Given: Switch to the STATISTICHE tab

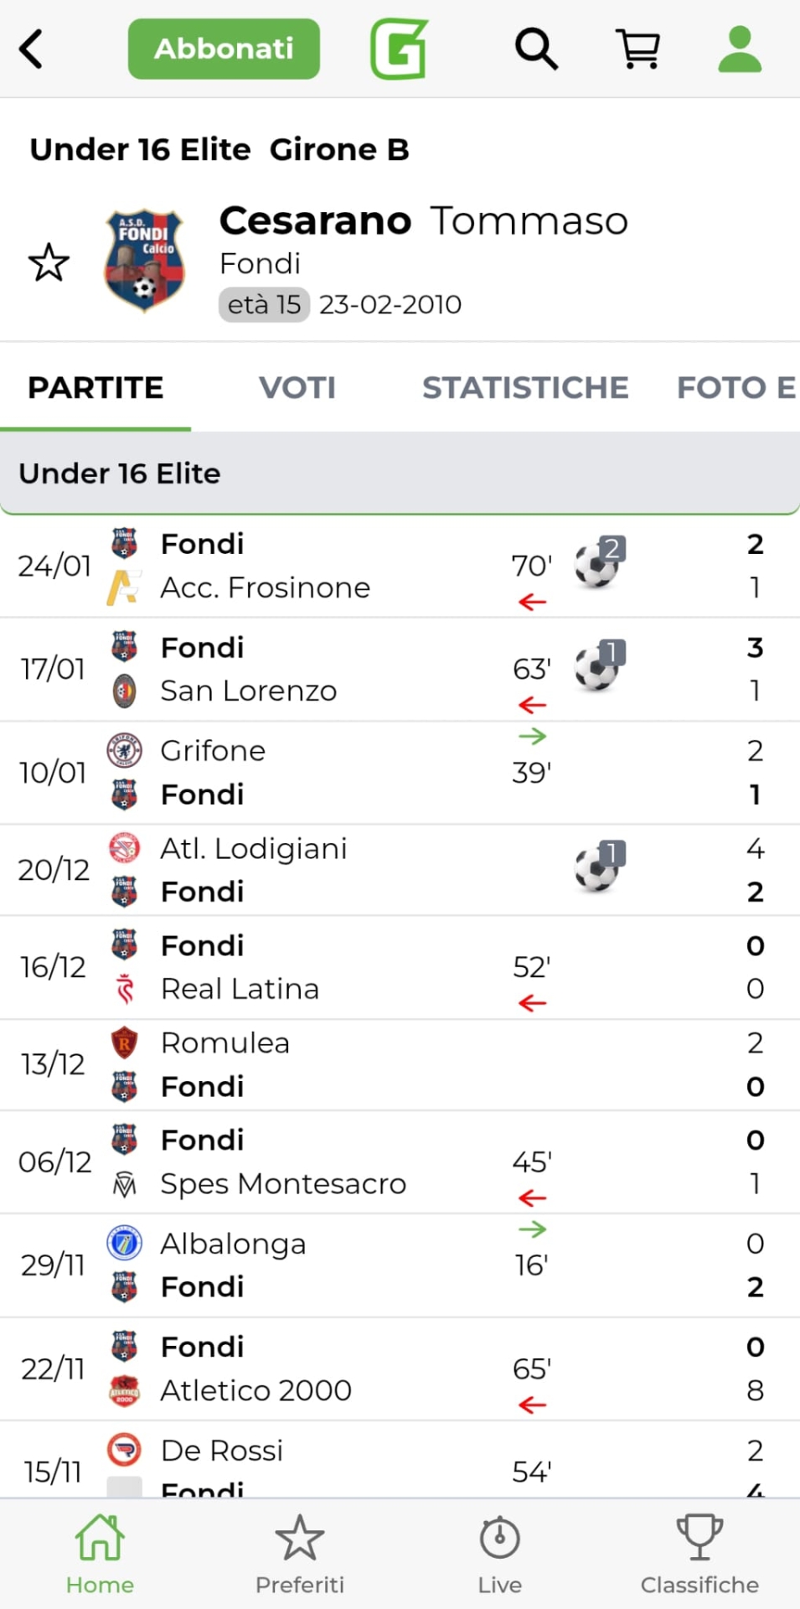Looking at the screenshot, I should pyautogui.click(x=525, y=388).
